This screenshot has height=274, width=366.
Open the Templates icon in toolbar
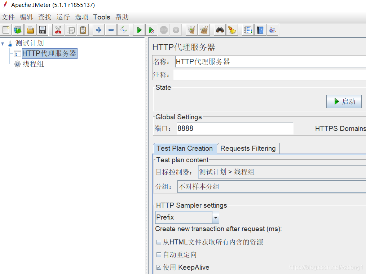tap(18, 30)
